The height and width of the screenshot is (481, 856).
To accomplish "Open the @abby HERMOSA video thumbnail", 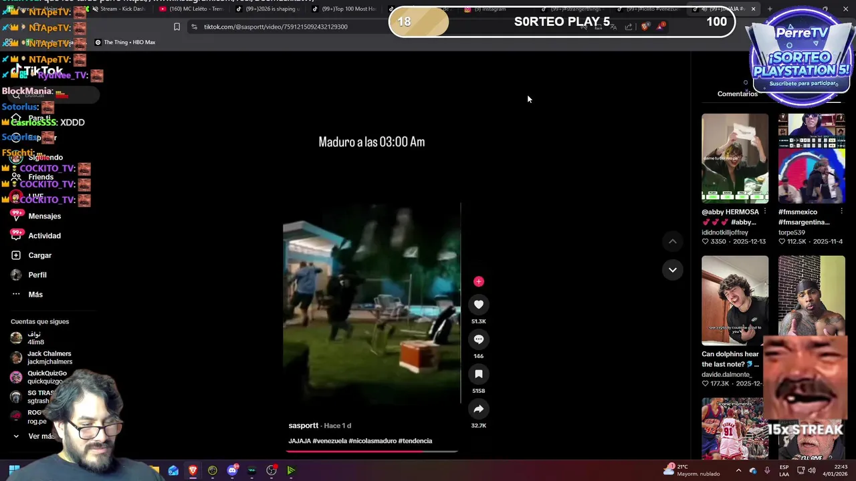I will (734, 158).
